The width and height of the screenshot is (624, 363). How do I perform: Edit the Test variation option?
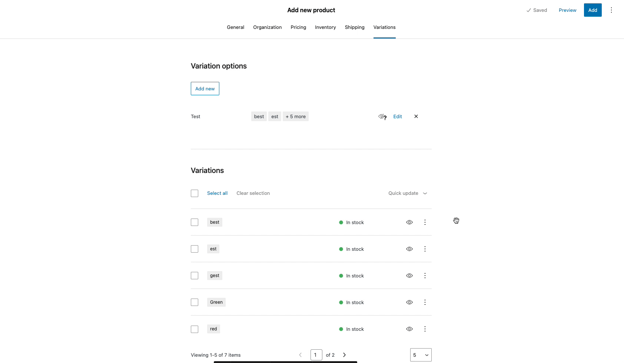397,116
